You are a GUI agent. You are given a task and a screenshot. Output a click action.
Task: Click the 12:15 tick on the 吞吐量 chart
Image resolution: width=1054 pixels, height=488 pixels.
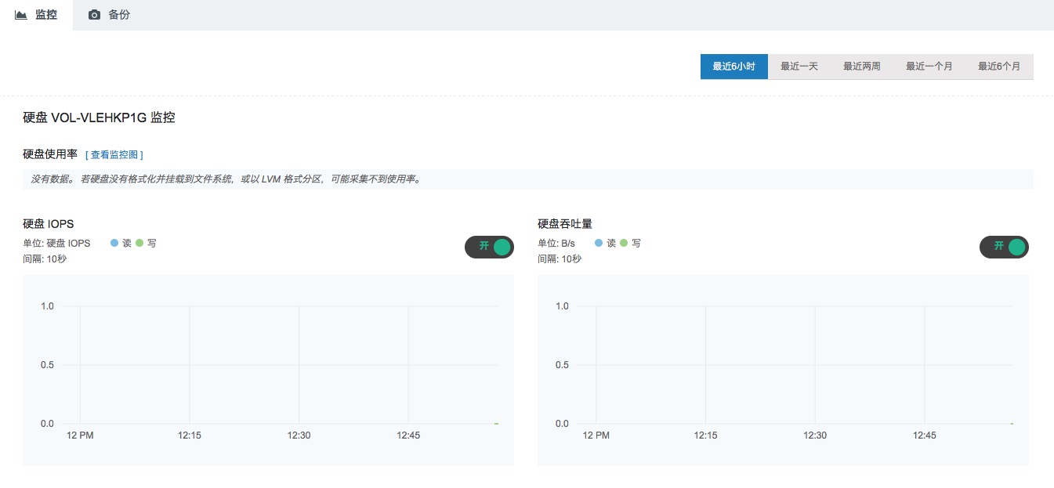tap(705, 436)
